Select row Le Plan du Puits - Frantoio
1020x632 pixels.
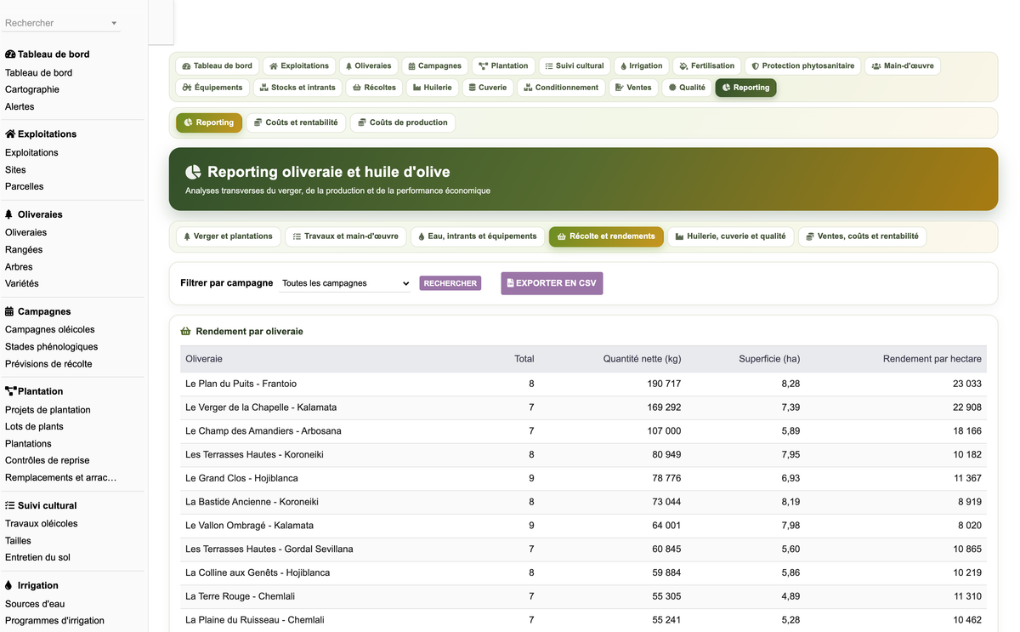(583, 384)
